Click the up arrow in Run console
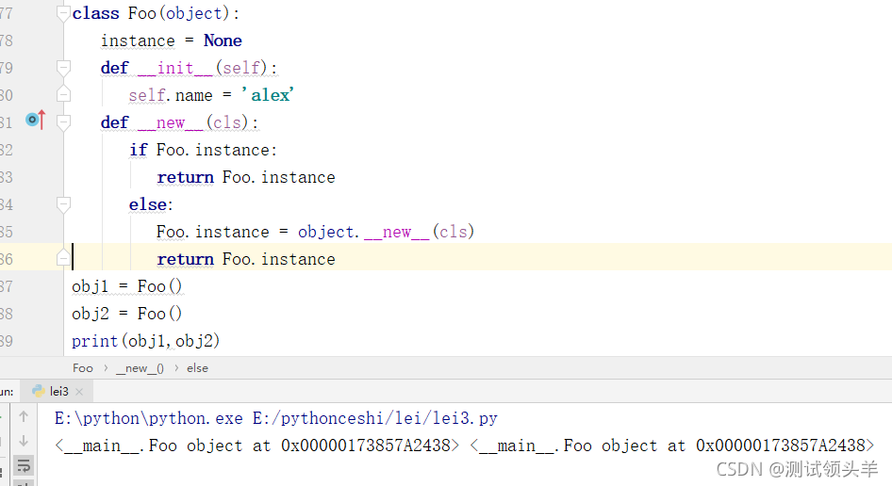892x486 pixels. click(24, 417)
